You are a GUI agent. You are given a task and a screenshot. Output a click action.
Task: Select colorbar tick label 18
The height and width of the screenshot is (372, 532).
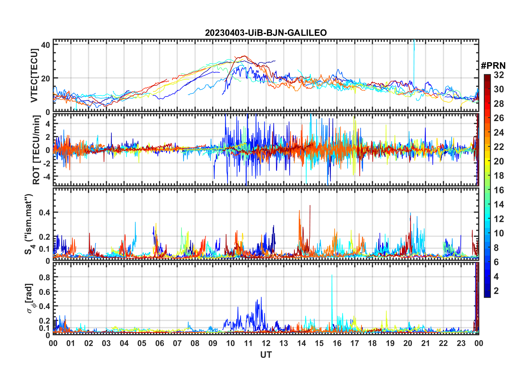coord(499,176)
